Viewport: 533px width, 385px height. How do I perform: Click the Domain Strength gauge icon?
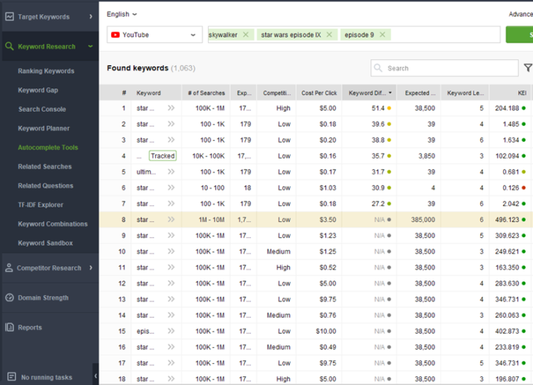(x=10, y=298)
